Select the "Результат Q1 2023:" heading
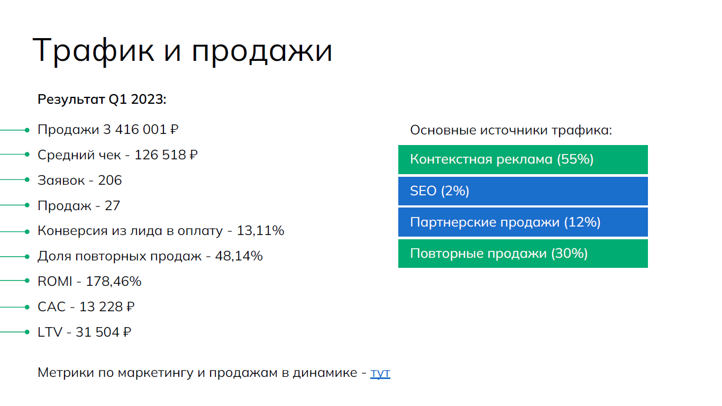Viewport: 722px width, 406px height. [x=102, y=99]
